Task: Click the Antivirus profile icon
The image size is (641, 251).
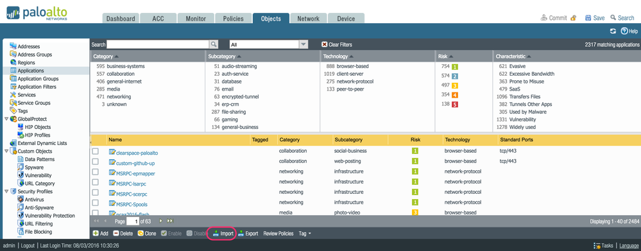Action: tap(21, 200)
